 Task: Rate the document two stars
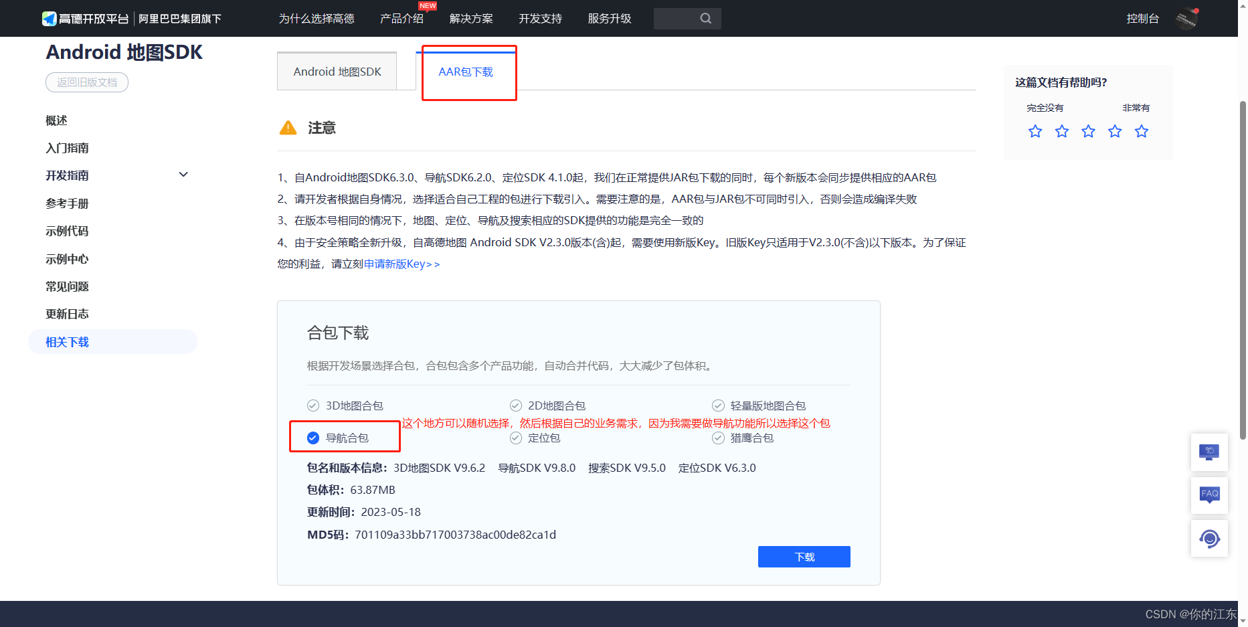(1062, 131)
